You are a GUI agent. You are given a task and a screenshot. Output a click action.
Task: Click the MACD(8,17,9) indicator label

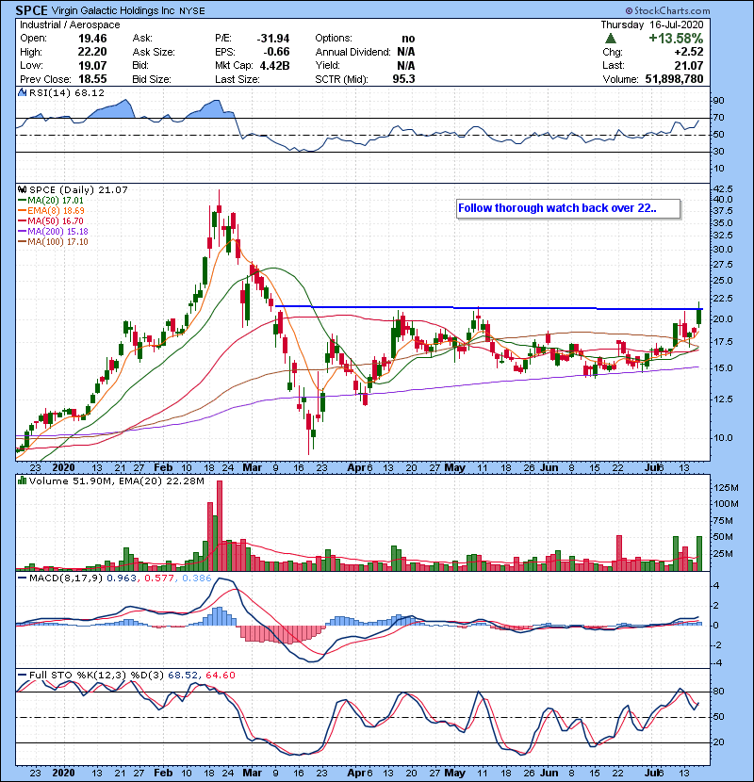click(66, 578)
